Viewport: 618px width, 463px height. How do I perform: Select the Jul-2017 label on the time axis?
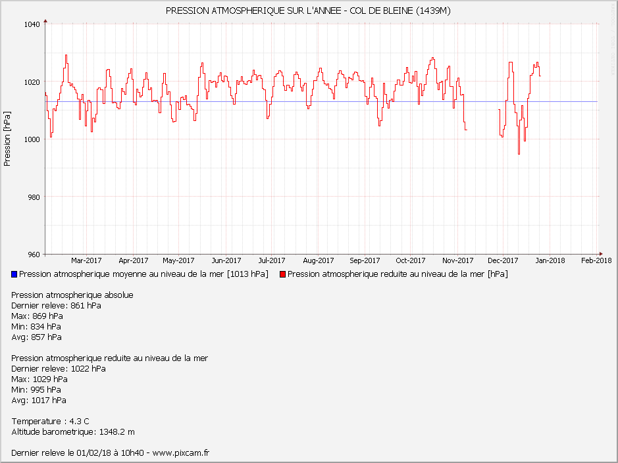[x=271, y=260]
